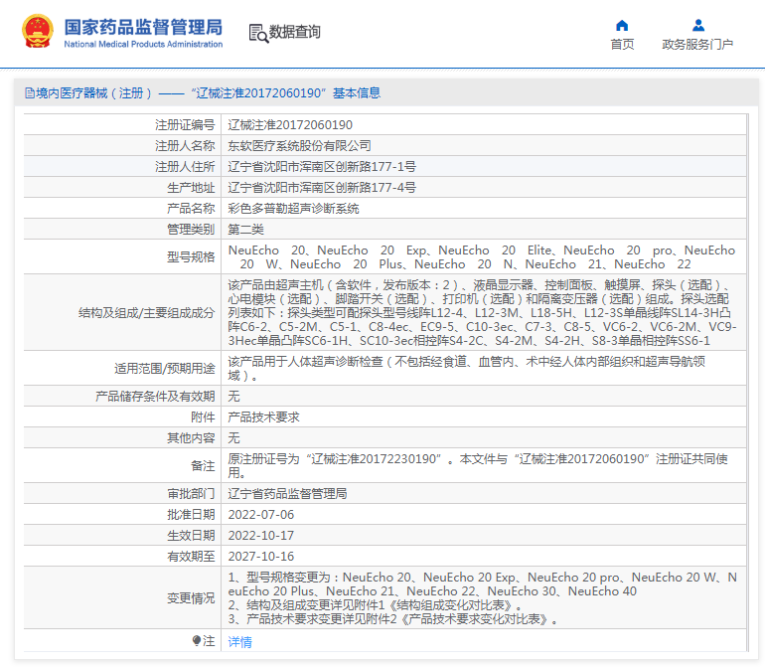Click the 国家药品监督管理局 site title
The width and height of the screenshot is (765, 667).
pyautogui.click(x=143, y=28)
